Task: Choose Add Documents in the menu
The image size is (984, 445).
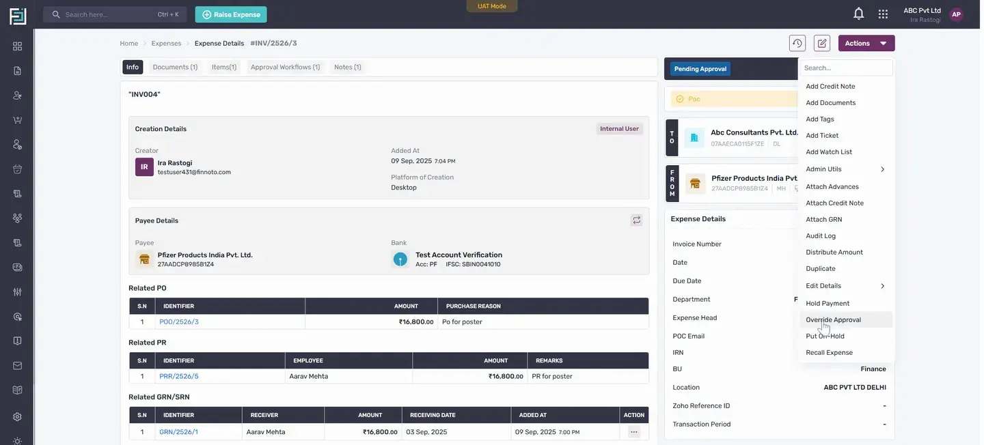Action: (846, 103)
